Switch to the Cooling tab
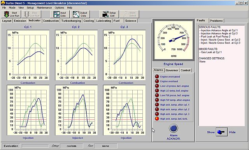Screen dimensions: 249x150 tap(88, 21)
